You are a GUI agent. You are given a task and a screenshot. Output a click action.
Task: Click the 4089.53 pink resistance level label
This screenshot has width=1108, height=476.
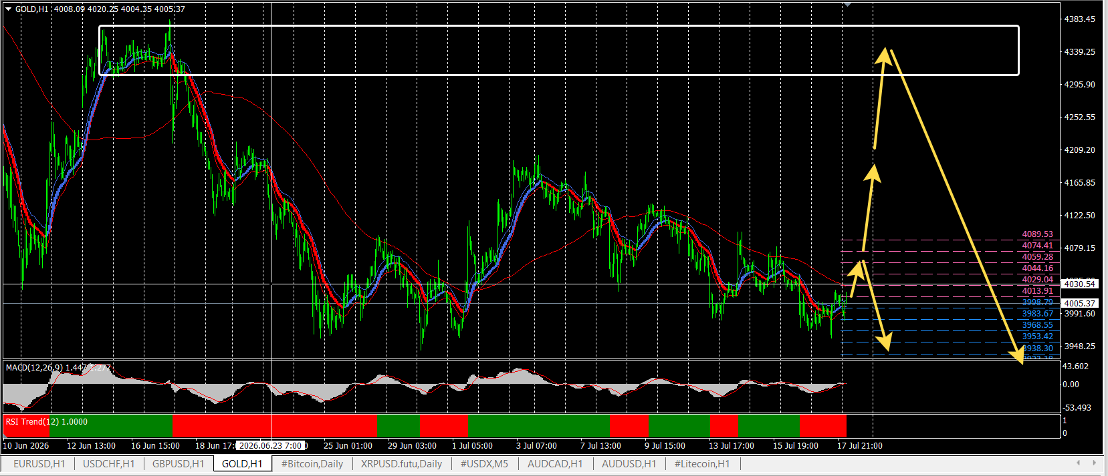pos(1037,234)
